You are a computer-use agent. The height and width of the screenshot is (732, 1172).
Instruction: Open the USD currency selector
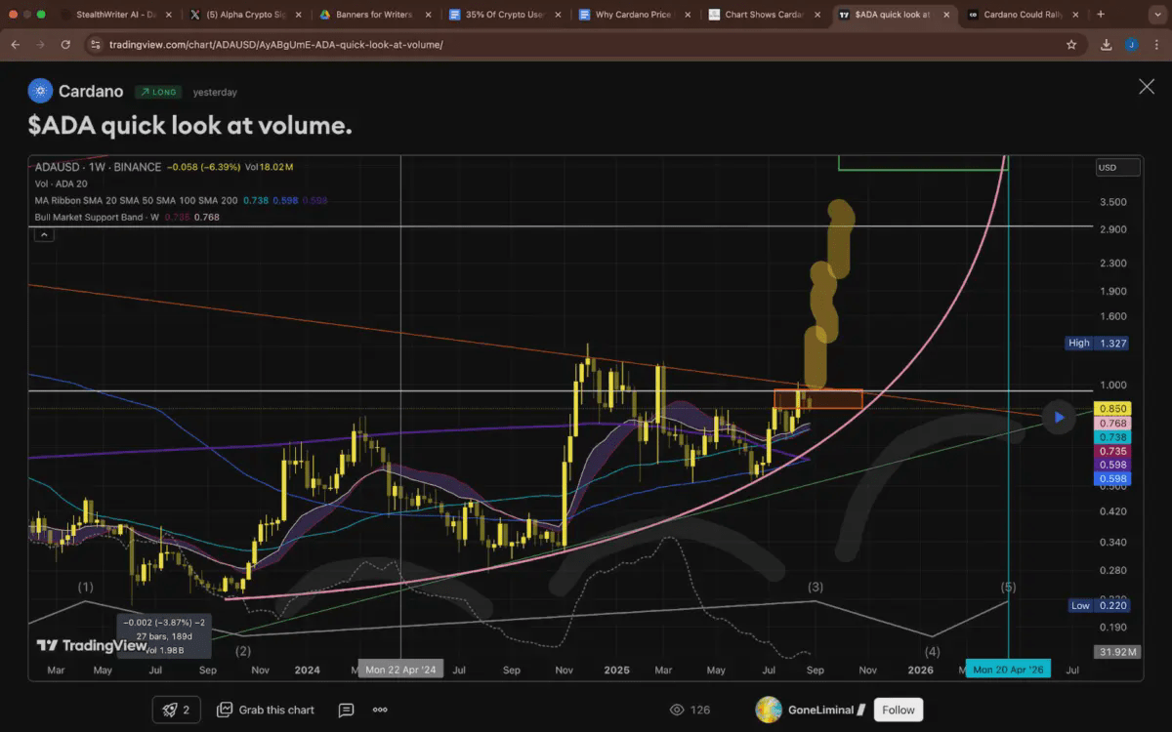click(x=1115, y=167)
